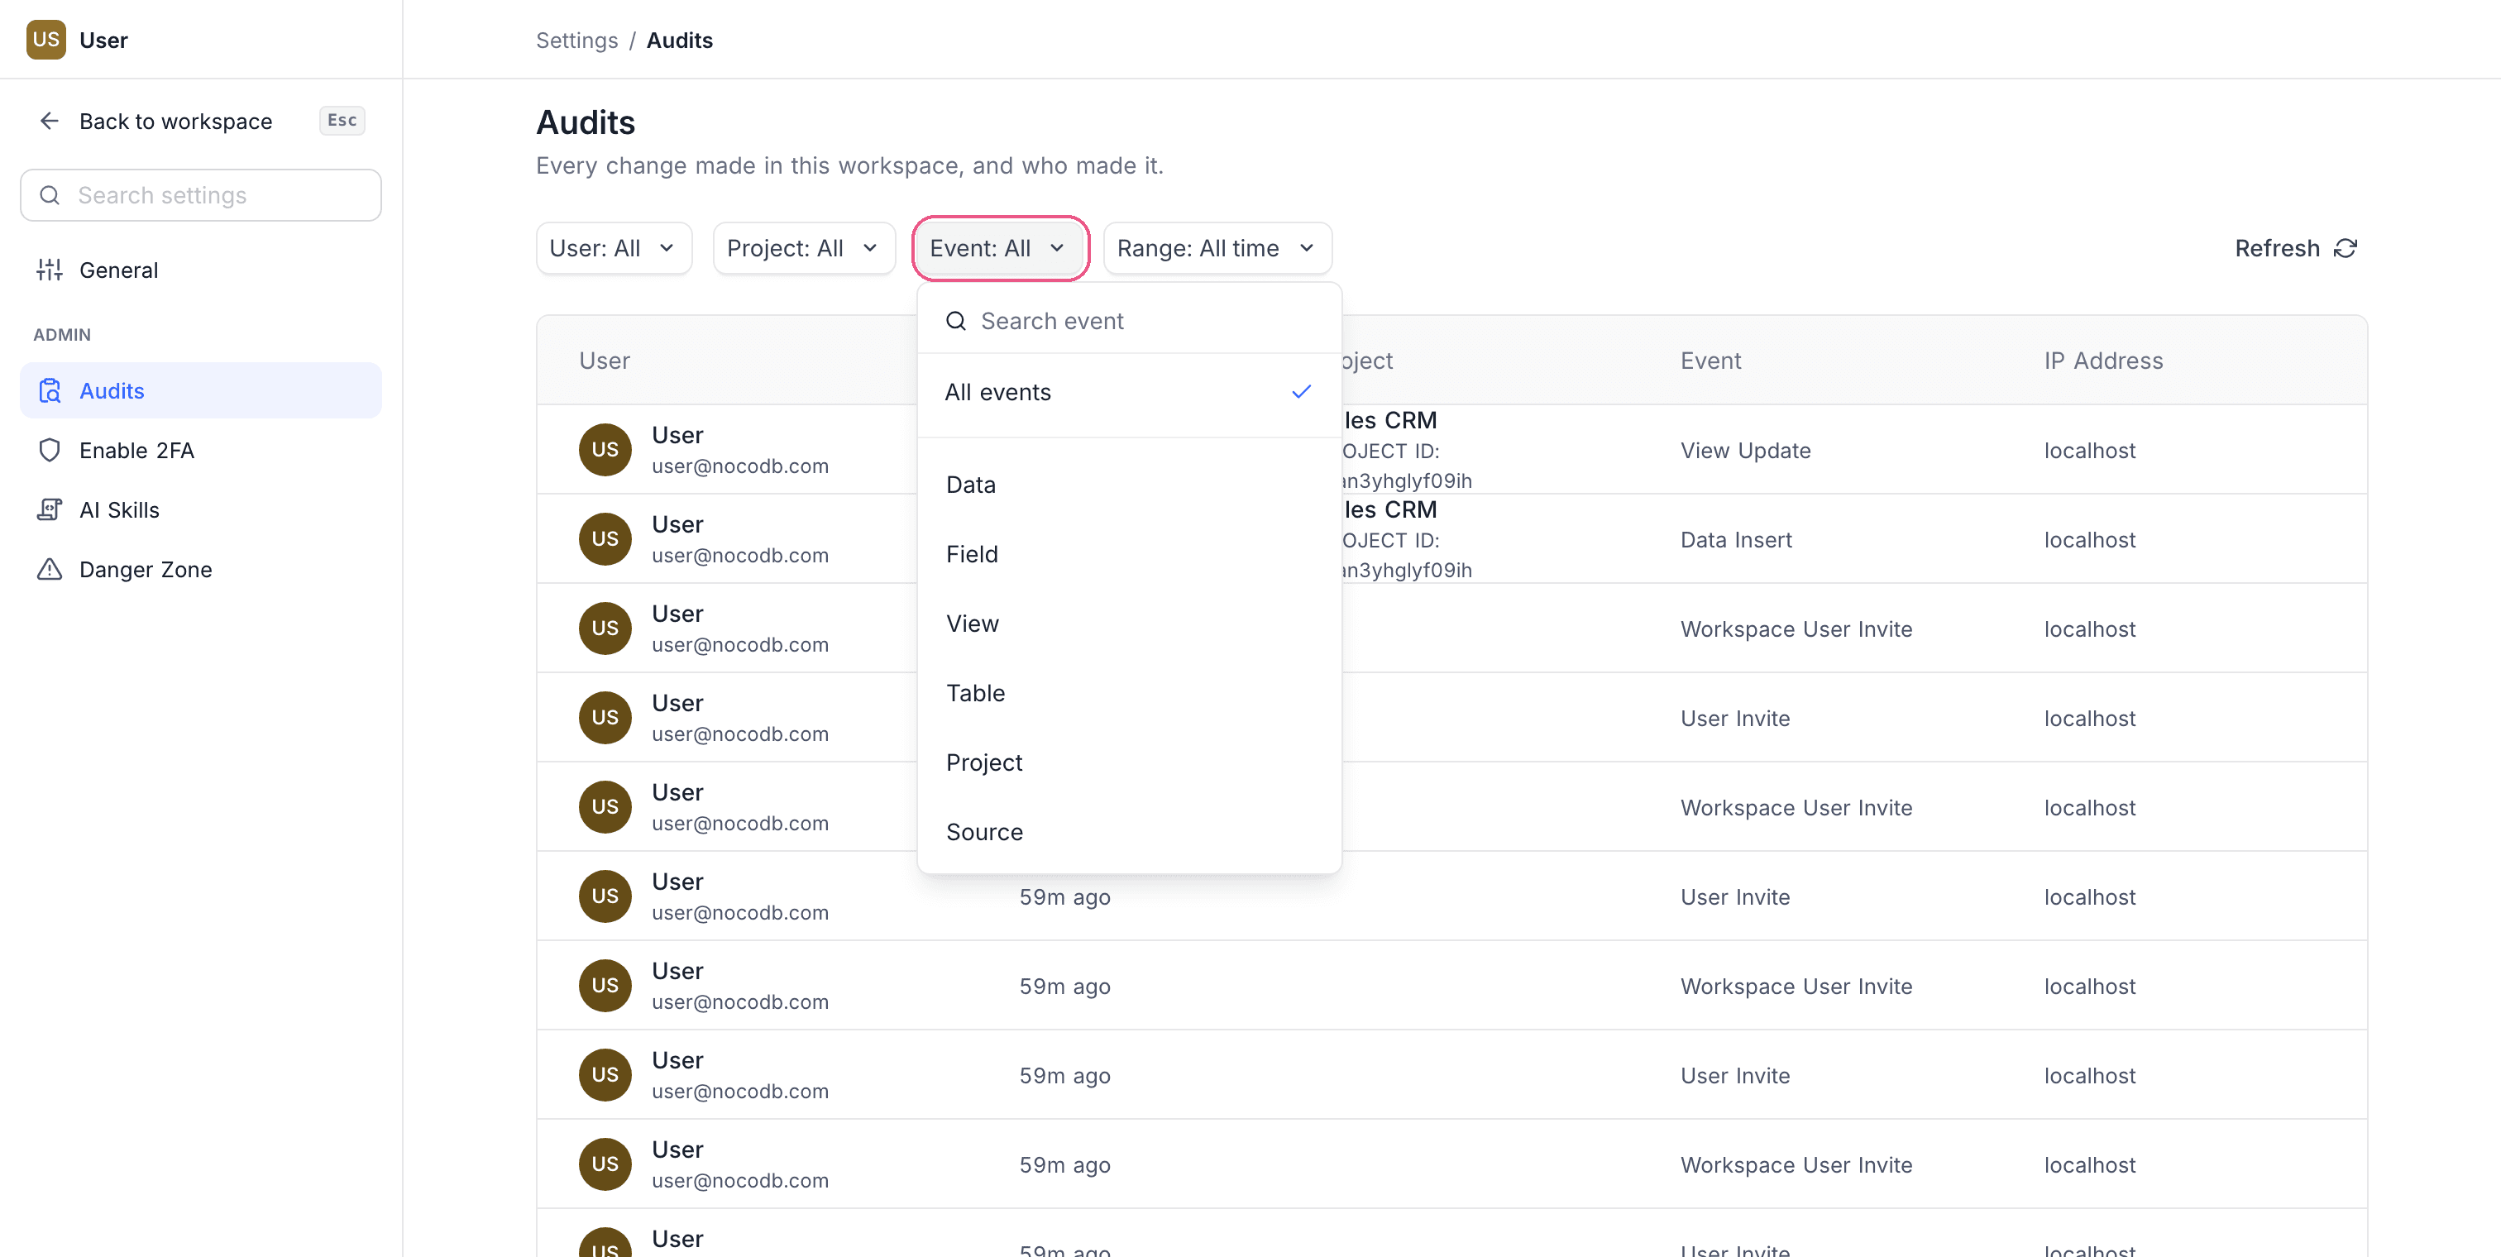Image resolution: width=2501 pixels, height=1257 pixels.
Task: Click the US avatar in the Data Insert row
Action: (x=605, y=538)
